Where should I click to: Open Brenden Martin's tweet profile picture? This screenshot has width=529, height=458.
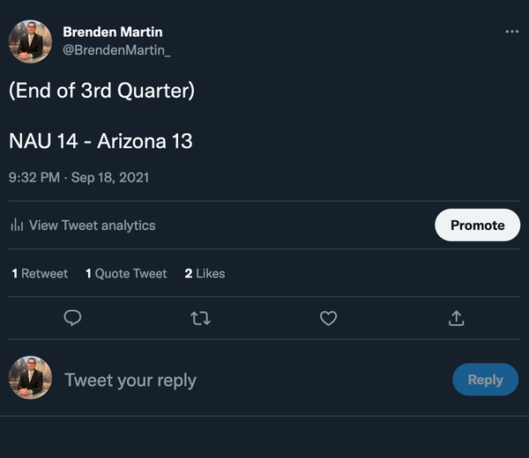point(30,41)
